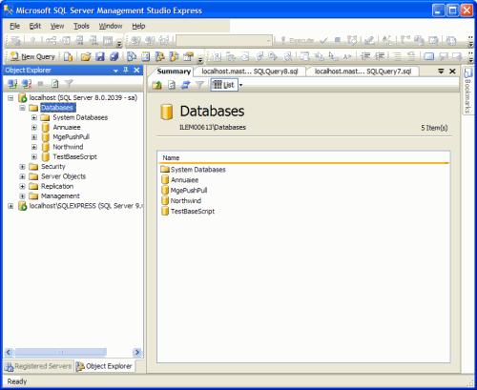
Task: Select System Databases in the Summary list
Action: [193, 170]
